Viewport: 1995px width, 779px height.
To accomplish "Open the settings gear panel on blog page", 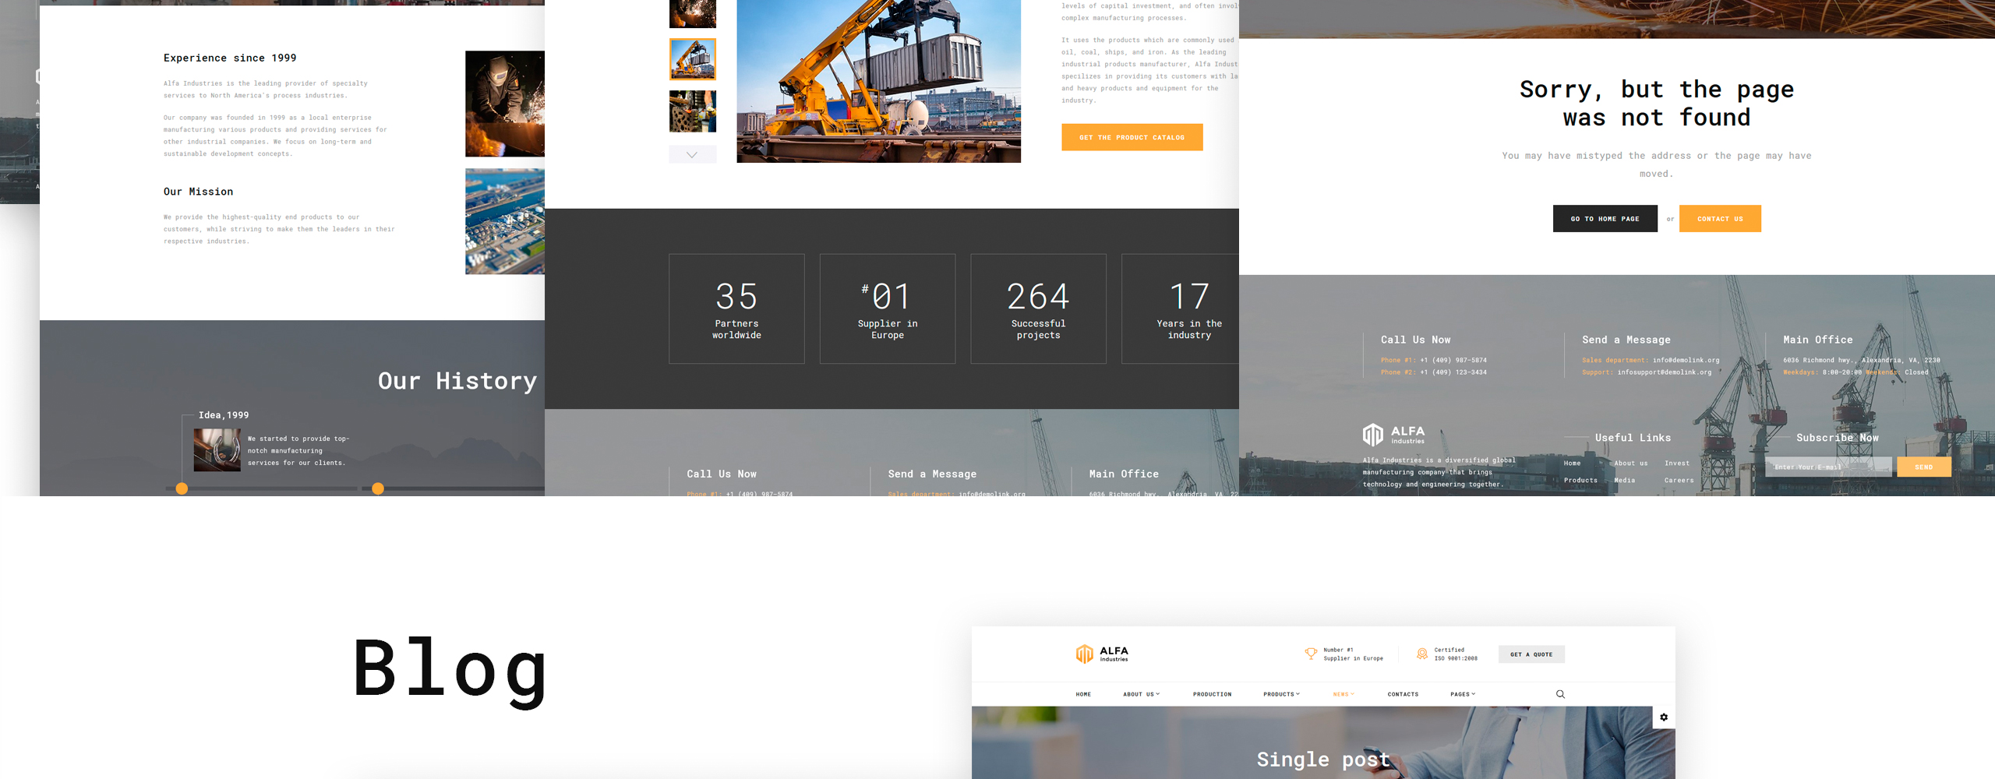I will tap(1664, 717).
